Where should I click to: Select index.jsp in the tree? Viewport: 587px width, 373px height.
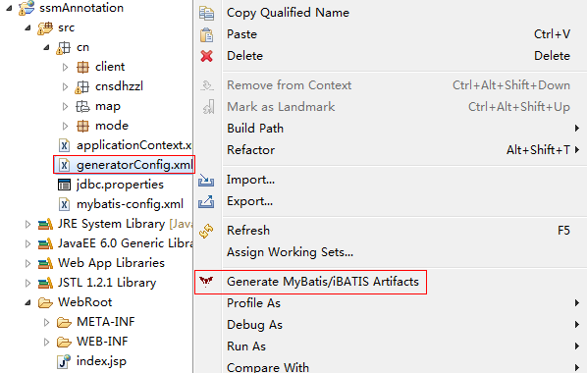[x=101, y=361]
